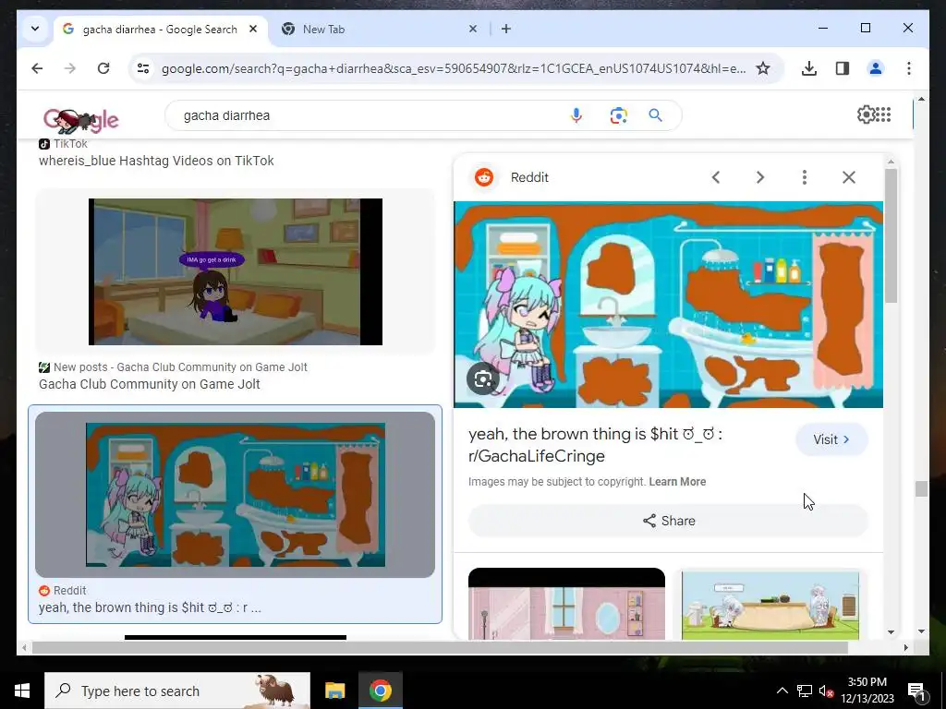946x709 pixels.
Task: Open whereis_blue Hashtag Videos on TikTok result
Action: coord(156,161)
